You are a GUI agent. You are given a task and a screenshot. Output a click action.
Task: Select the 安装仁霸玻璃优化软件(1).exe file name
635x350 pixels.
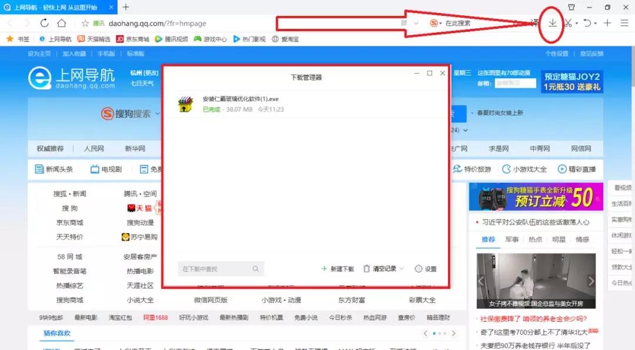pyautogui.click(x=240, y=99)
